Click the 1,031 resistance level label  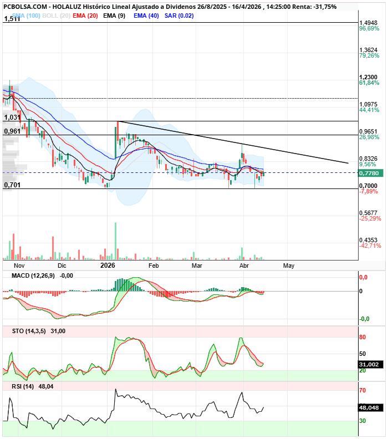click(x=12, y=118)
